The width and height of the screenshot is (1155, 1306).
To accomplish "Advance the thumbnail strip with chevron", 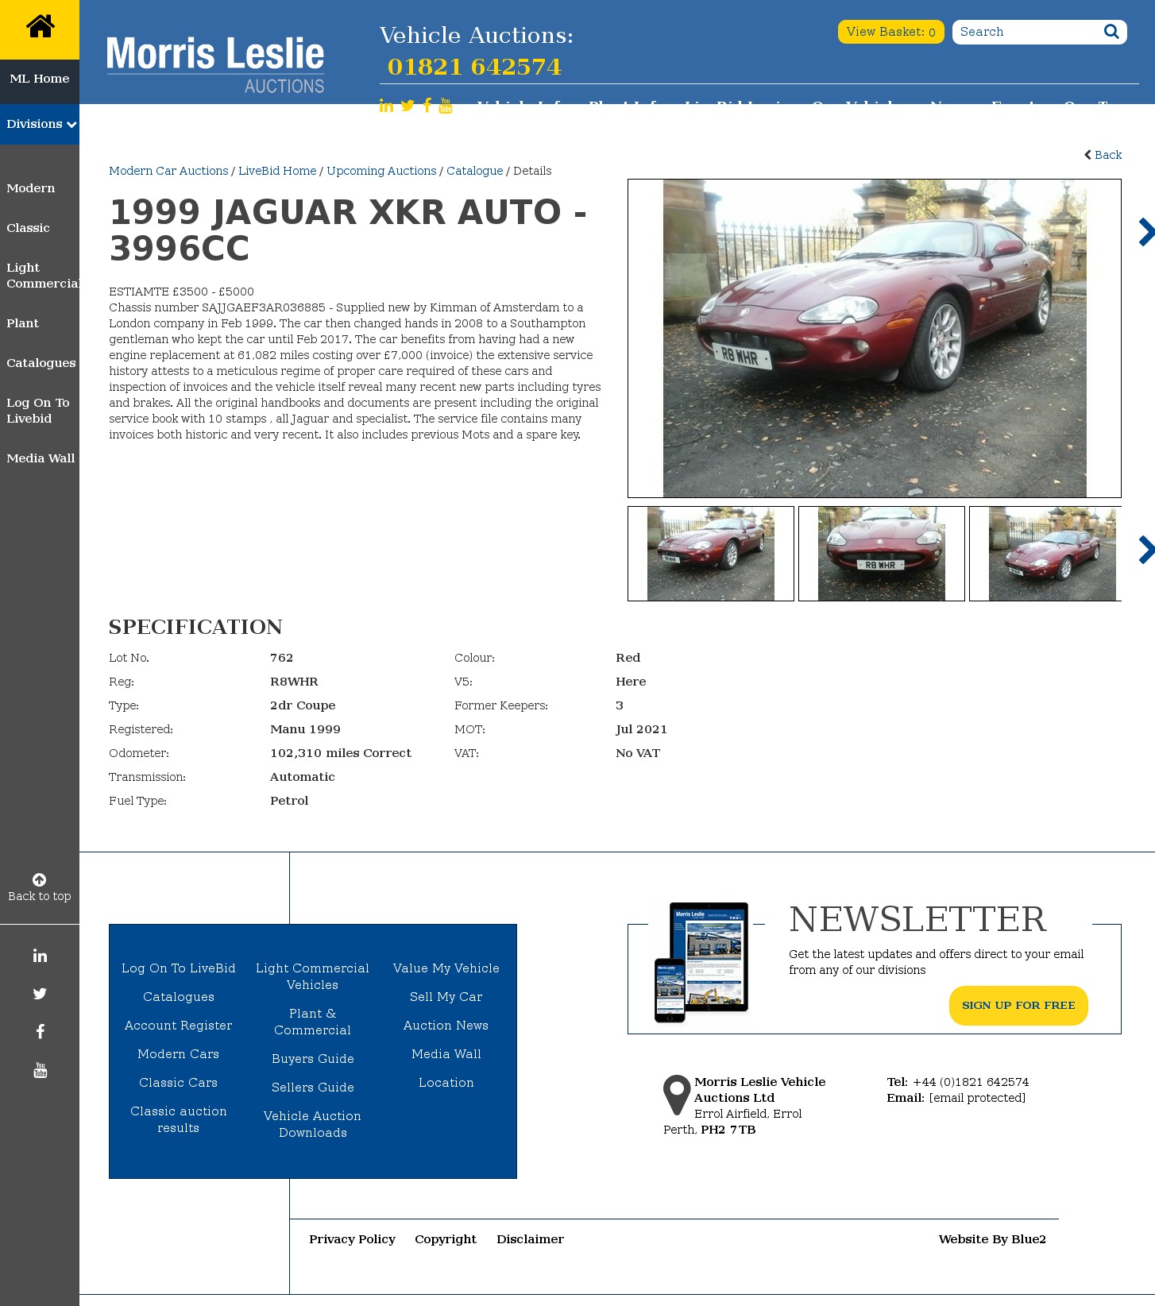I will pos(1146,550).
